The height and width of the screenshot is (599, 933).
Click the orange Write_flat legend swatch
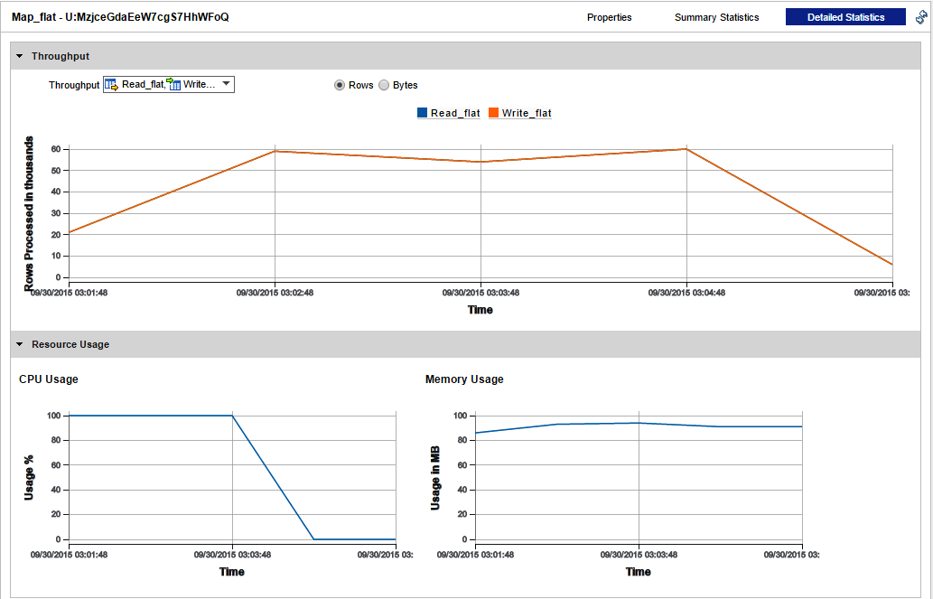pos(494,113)
